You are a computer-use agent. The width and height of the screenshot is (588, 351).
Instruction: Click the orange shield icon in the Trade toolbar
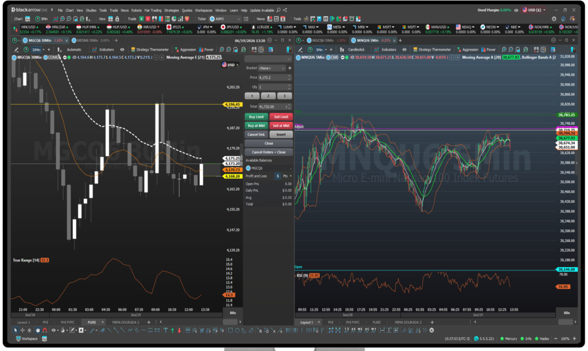tap(187, 19)
